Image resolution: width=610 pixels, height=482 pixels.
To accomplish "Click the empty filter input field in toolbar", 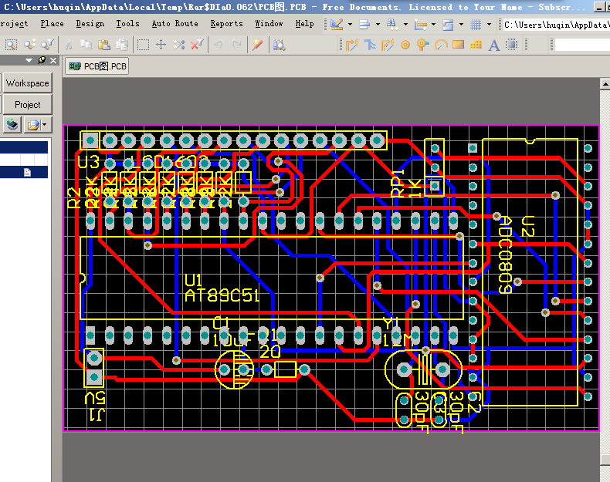I will (x=582, y=45).
